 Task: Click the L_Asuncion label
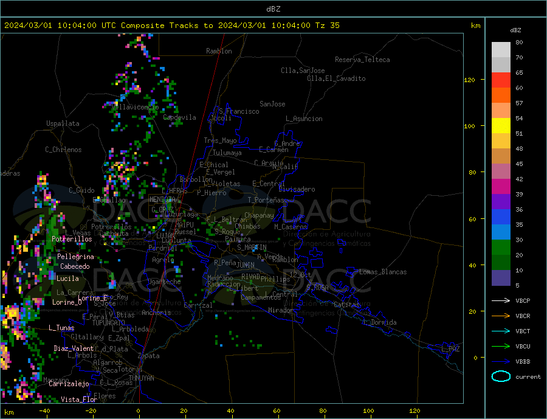point(304,119)
